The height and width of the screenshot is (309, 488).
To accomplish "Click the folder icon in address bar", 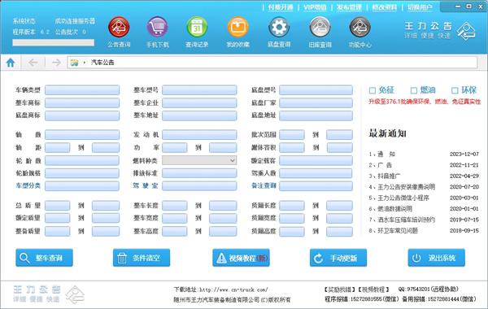I will tap(74, 63).
